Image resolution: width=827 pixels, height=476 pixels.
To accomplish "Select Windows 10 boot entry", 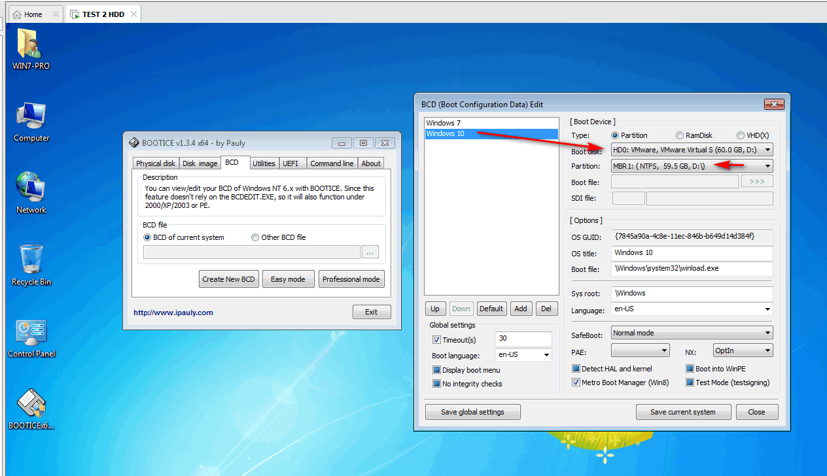I will coord(491,134).
